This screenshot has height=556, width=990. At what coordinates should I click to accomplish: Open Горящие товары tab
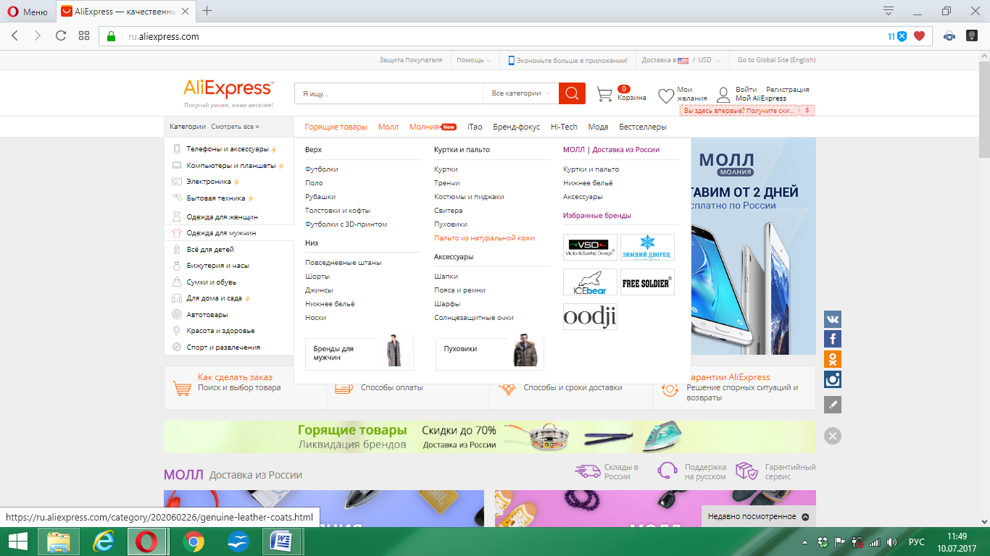tap(336, 127)
